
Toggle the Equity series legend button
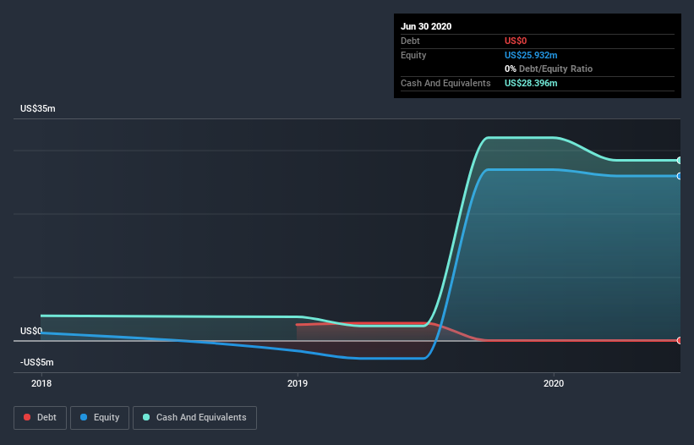point(100,418)
